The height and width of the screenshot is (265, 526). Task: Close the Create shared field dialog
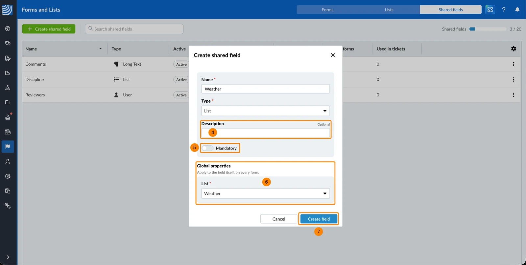click(333, 55)
